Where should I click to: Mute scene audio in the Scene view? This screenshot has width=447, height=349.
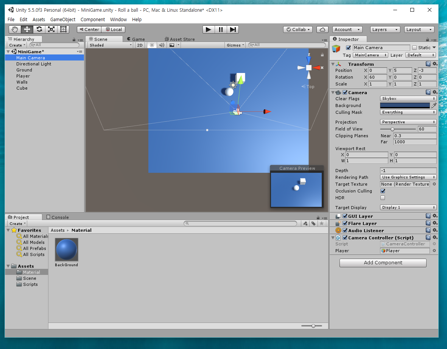coord(162,45)
